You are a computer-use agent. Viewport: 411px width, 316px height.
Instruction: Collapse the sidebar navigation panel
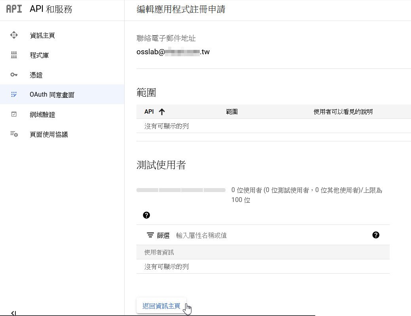[x=13, y=313]
